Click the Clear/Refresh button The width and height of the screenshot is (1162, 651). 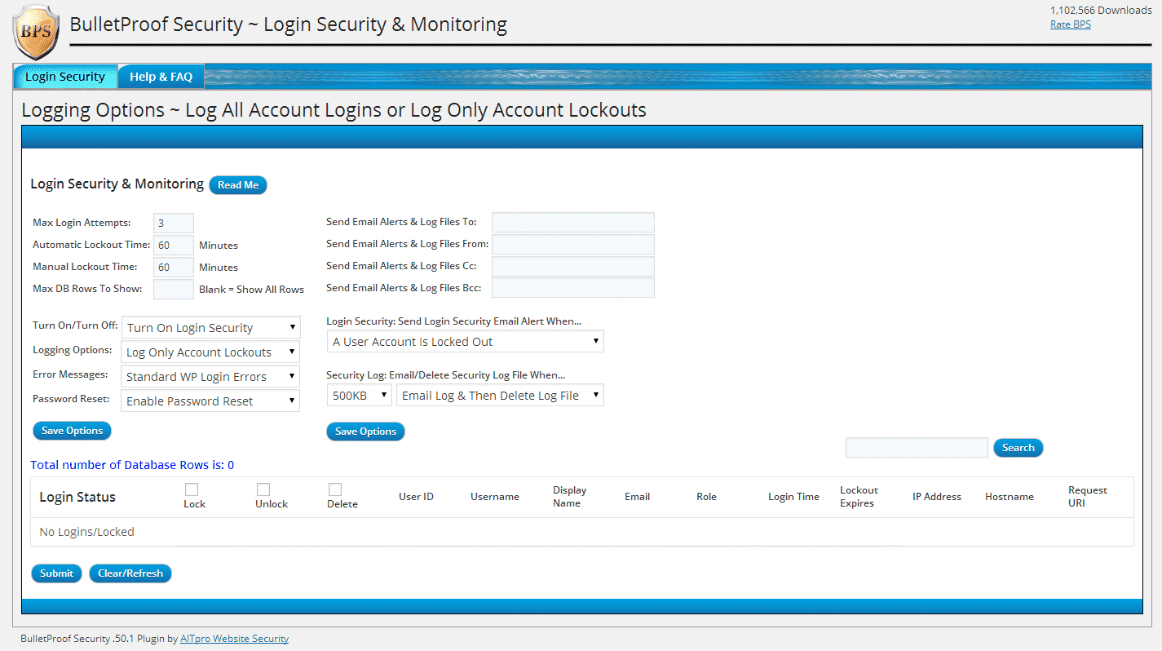(x=130, y=573)
